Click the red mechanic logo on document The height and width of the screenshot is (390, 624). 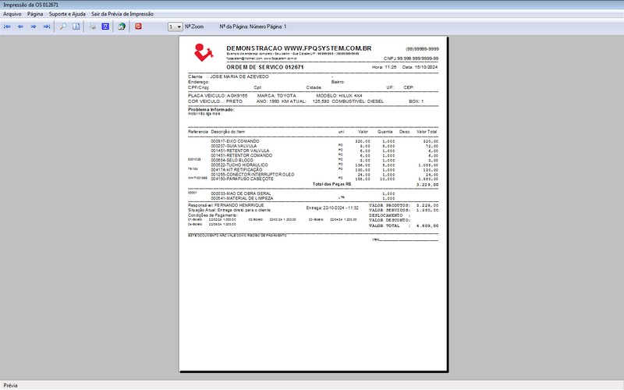[204, 52]
